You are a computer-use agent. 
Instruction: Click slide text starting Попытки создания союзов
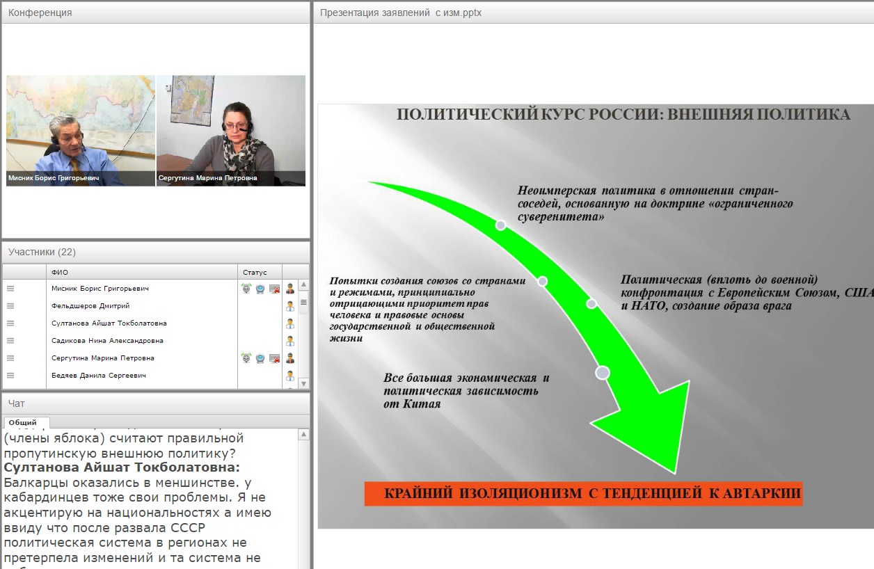click(427, 310)
